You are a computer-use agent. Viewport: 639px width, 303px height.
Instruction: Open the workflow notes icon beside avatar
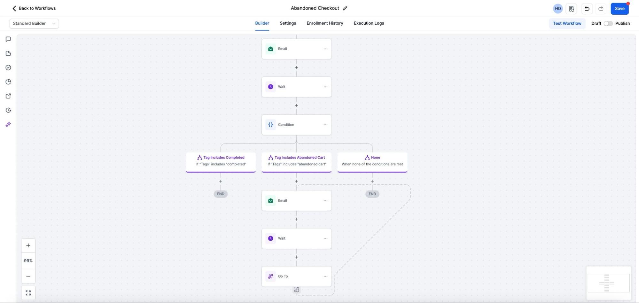point(571,9)
